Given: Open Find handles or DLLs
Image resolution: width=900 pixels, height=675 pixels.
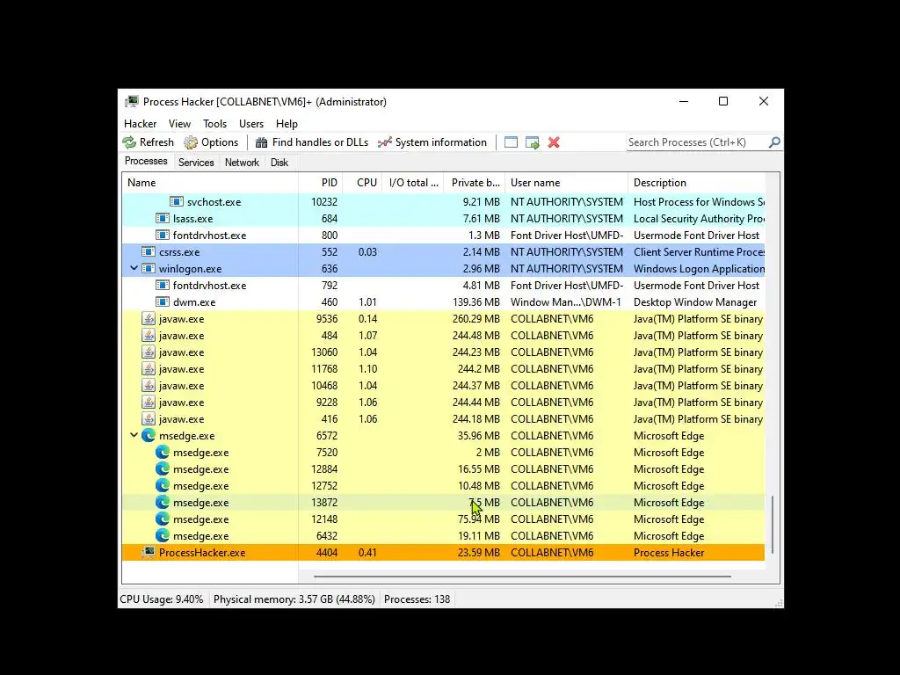Looking at the screenshot, I should [312, 142].
